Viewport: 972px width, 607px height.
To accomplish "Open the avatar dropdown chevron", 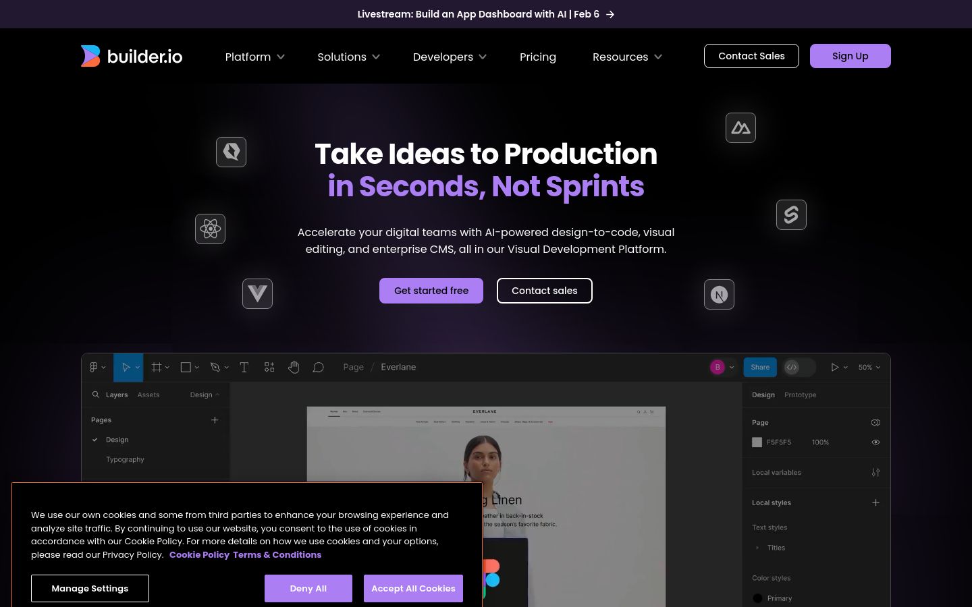I will click(x=732, y=368).
